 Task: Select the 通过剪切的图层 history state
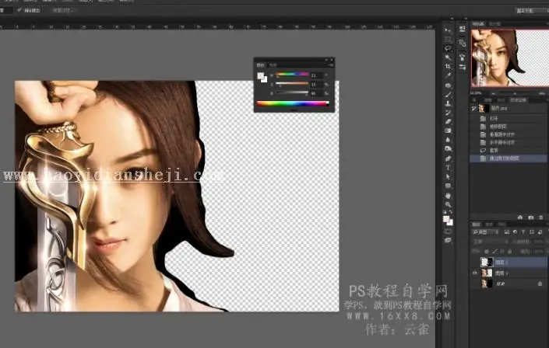pos(509,158)
